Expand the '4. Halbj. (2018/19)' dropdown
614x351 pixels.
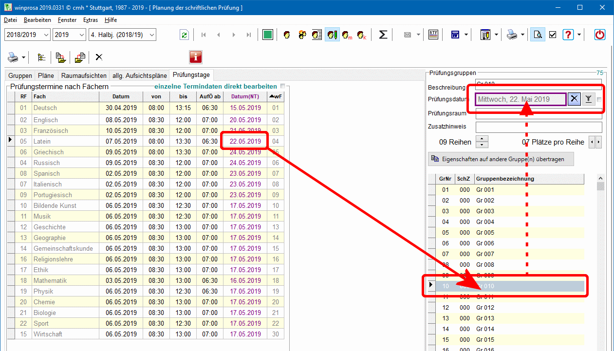coord(151,35)
